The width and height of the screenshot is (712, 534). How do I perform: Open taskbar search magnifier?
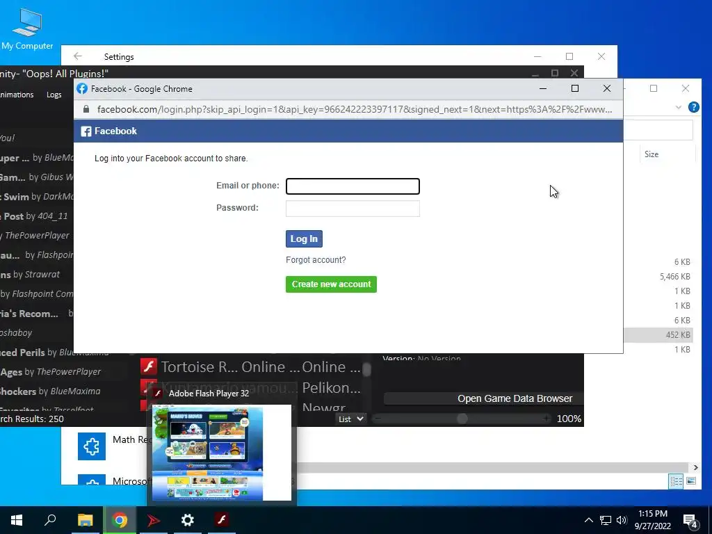pyautogui.click(x=50, y=520)
